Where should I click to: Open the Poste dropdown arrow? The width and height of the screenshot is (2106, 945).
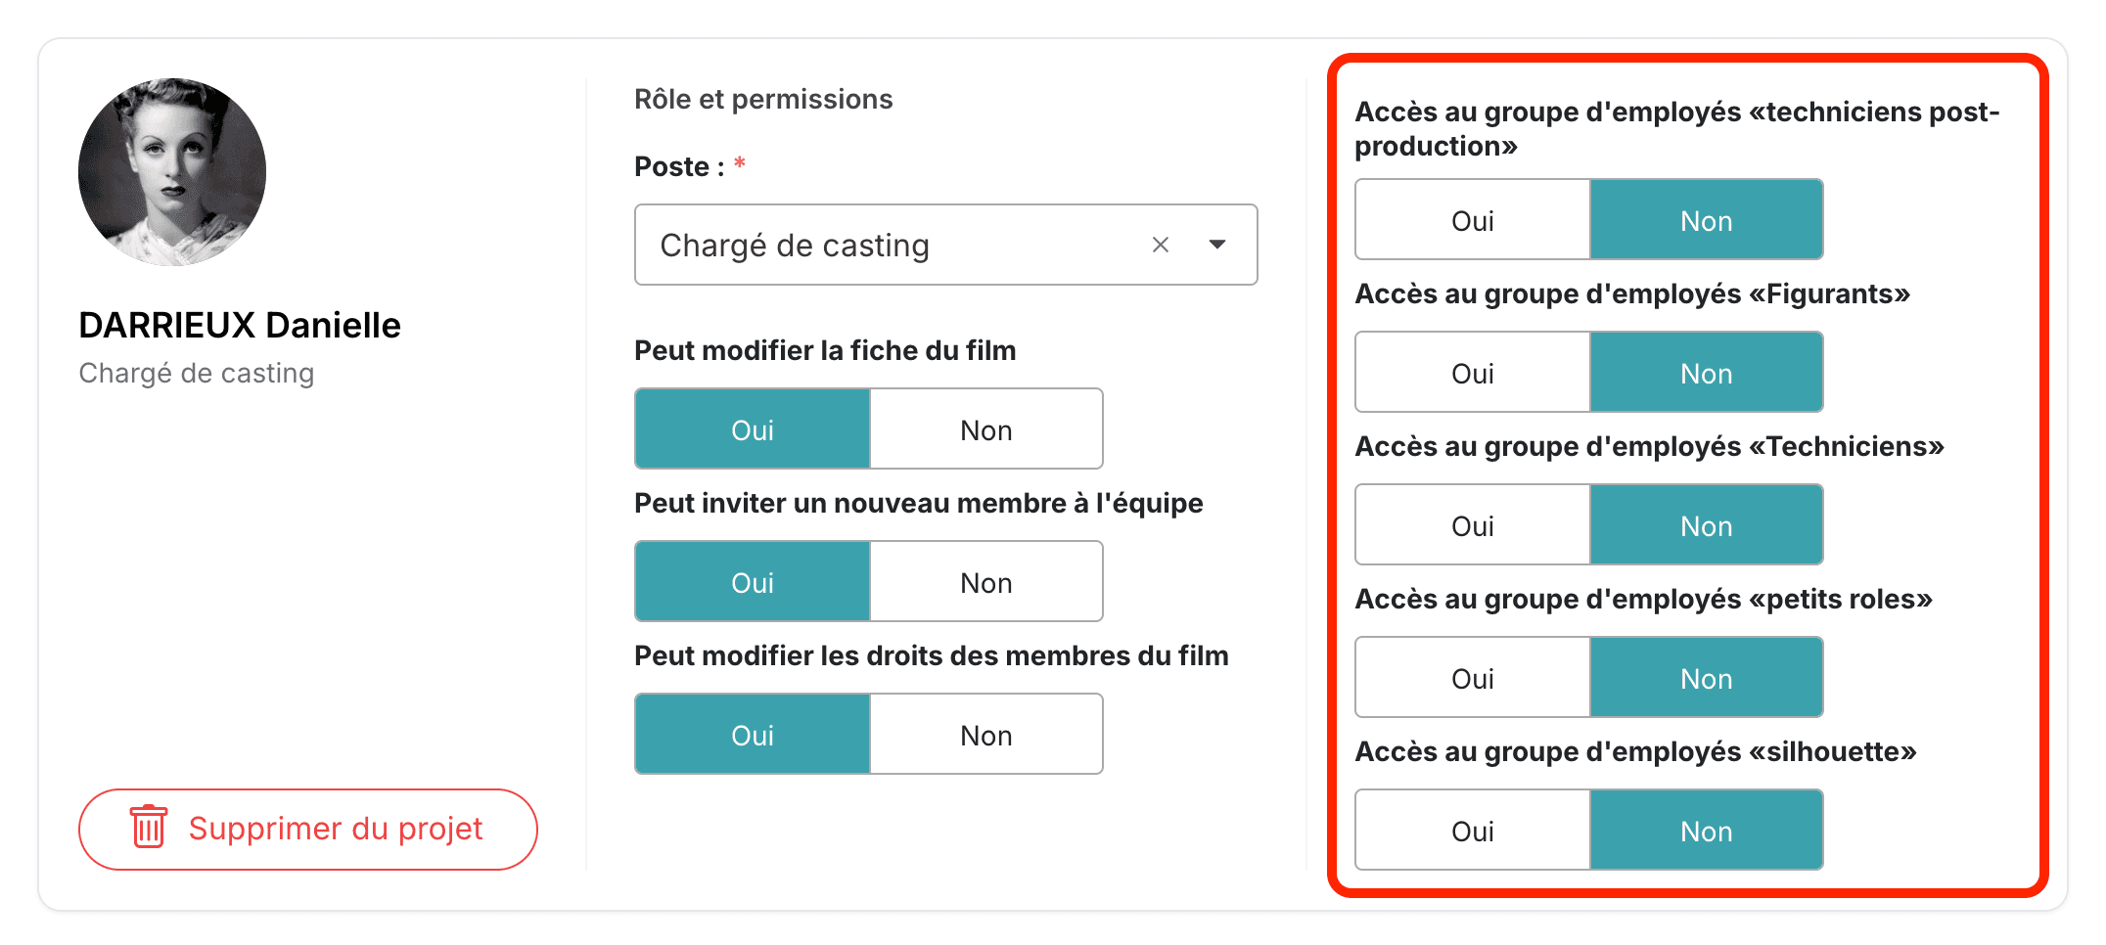[x=1217, y=245]
